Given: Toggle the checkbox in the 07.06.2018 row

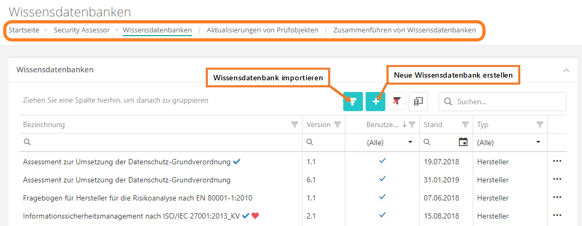Looking at the screenshot, I should pos(382,197).
